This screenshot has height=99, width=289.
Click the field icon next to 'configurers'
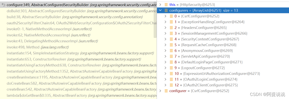(166, 10)
